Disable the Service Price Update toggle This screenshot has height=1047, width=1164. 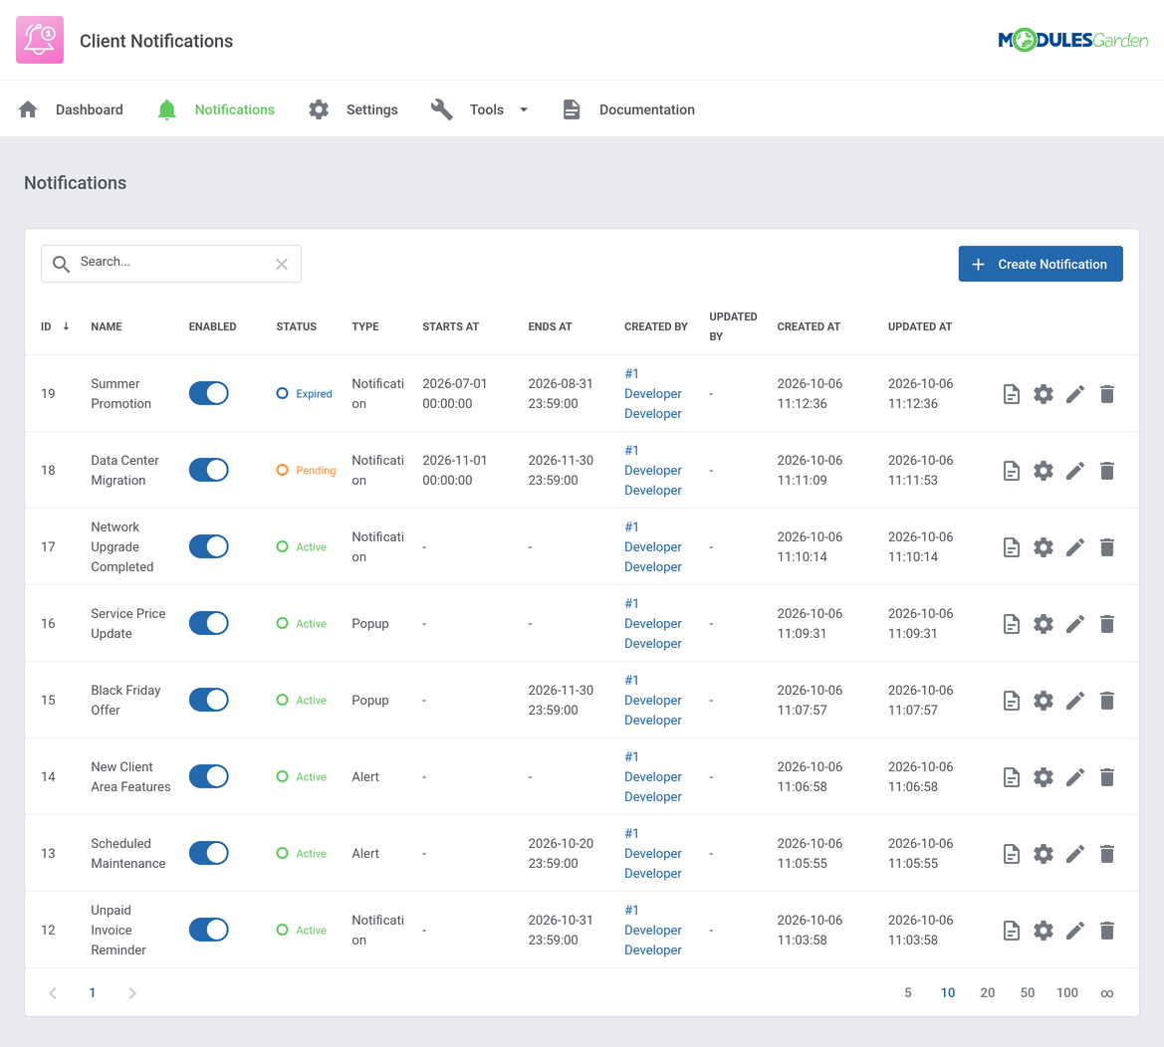click(x=208, y=623)
